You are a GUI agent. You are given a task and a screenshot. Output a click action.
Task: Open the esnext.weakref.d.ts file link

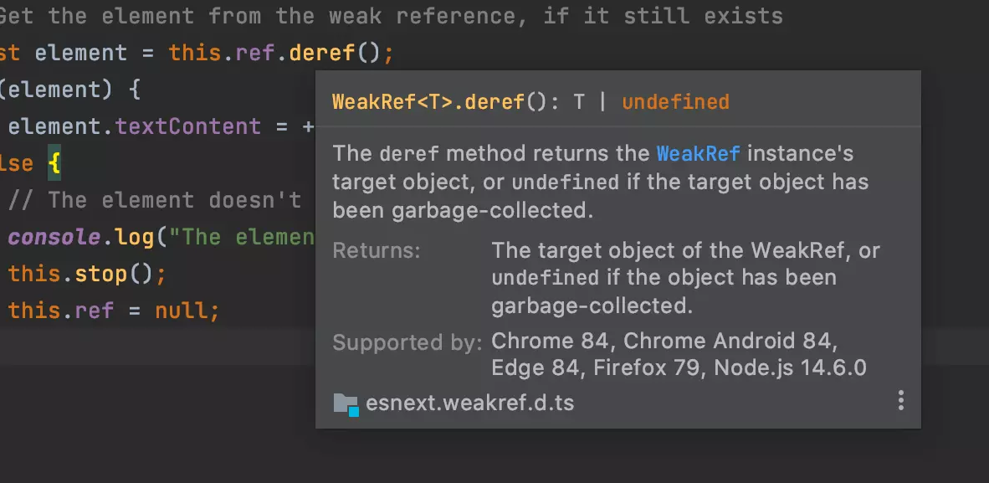tap(469, 403)
